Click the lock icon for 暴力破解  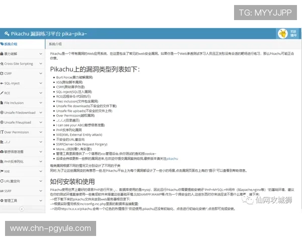click(x=2, y=54)
